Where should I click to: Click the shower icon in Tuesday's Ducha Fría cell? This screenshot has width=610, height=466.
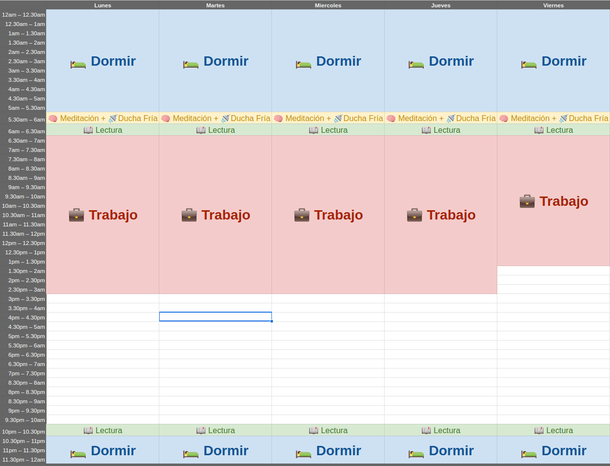tap(225, 118)
